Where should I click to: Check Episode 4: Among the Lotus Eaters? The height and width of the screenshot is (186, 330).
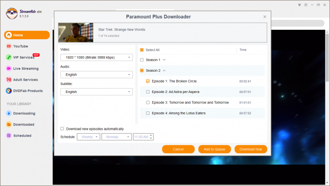coord(148,113)
